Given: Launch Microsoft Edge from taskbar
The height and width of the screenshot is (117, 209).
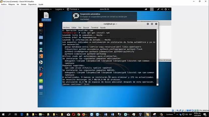Looking at the screenshot, I should [22, 114].
